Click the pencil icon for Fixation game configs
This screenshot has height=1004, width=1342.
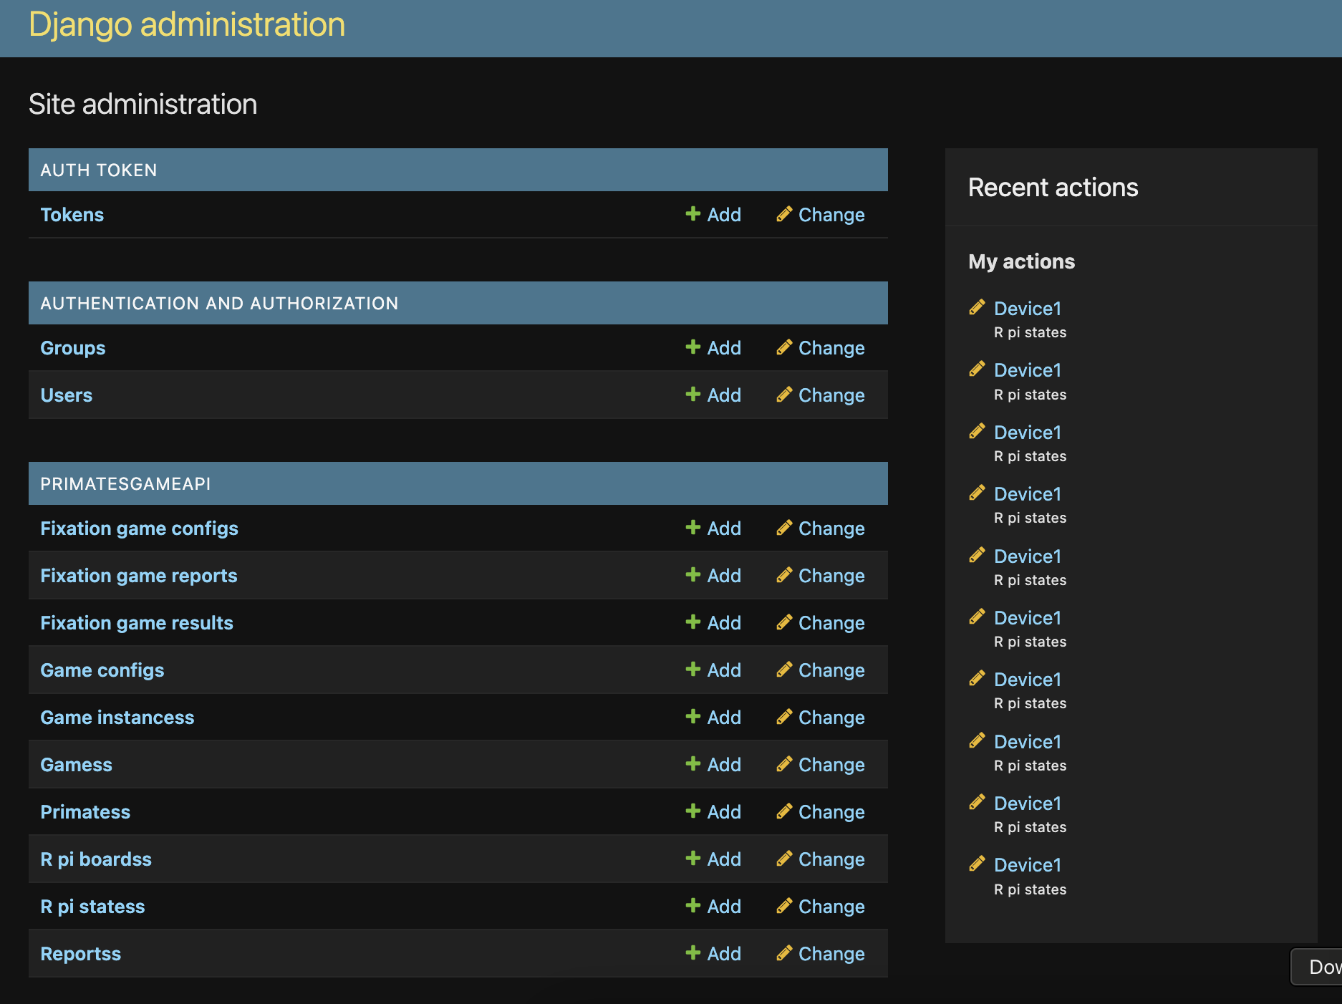784,527
